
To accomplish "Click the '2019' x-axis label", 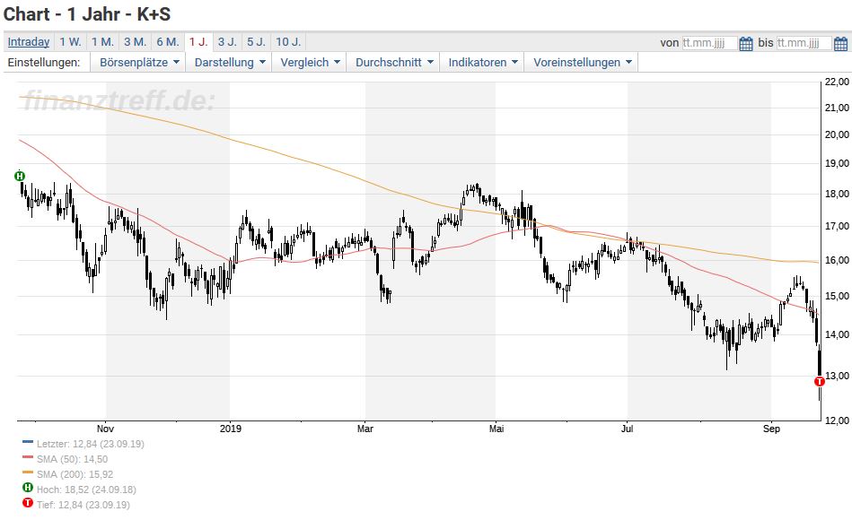I will (231, 429).
